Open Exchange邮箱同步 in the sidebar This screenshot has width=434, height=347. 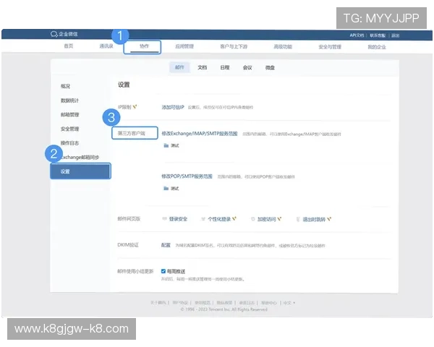[x=80, y=157]
